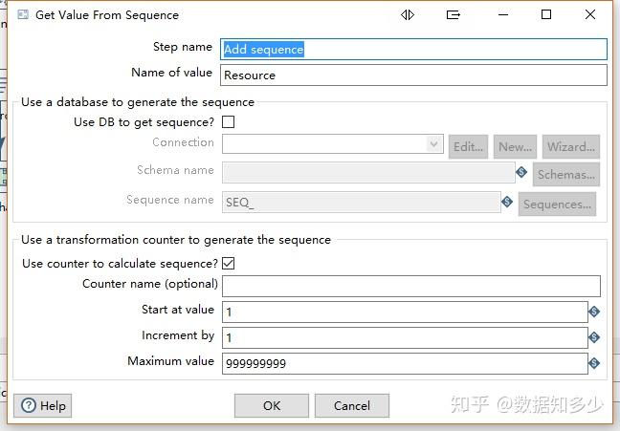The height and width of the screenshot is (431, 620).
Task: Open Help for this step
Action: click(43, 405)
